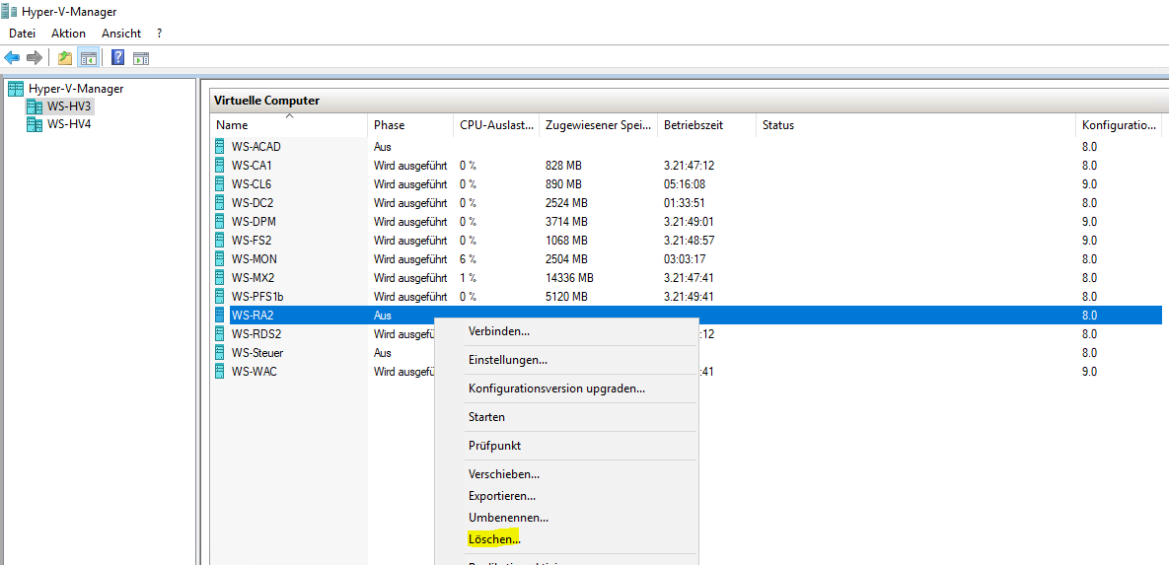Click the VM icon beside WS-MX2
The height and width of the screenshot is (565, 1169).
click(x=220, y=277)
